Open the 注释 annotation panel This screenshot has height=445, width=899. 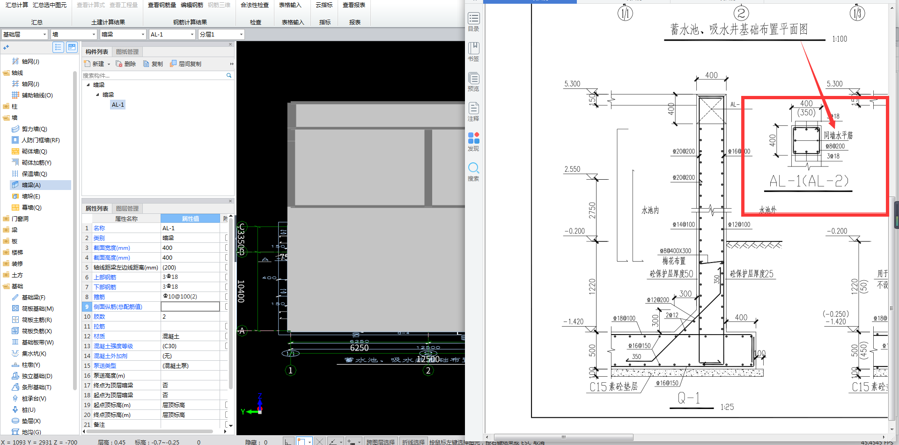tap(473, 112)
